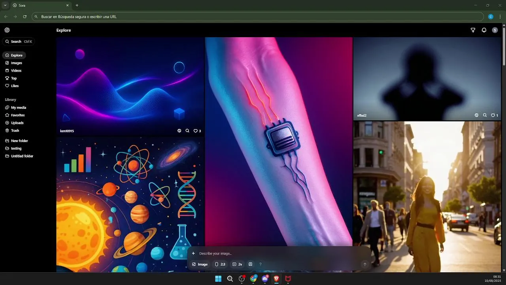Screen dimensions: 506x285
Task: Click the magnifier icon on ken10915's image
Action: point(187,131)
